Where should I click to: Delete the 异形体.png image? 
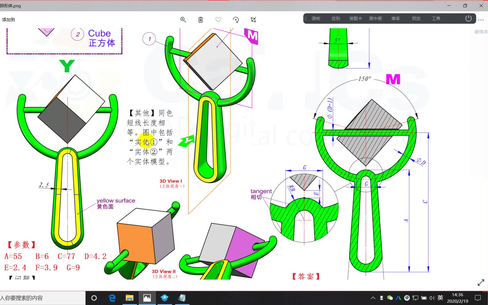tap(201, 19)
